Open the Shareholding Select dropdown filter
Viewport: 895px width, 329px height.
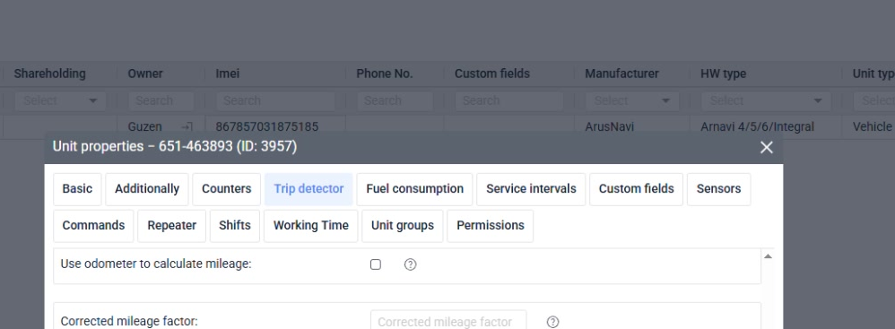tap(60, 101)
